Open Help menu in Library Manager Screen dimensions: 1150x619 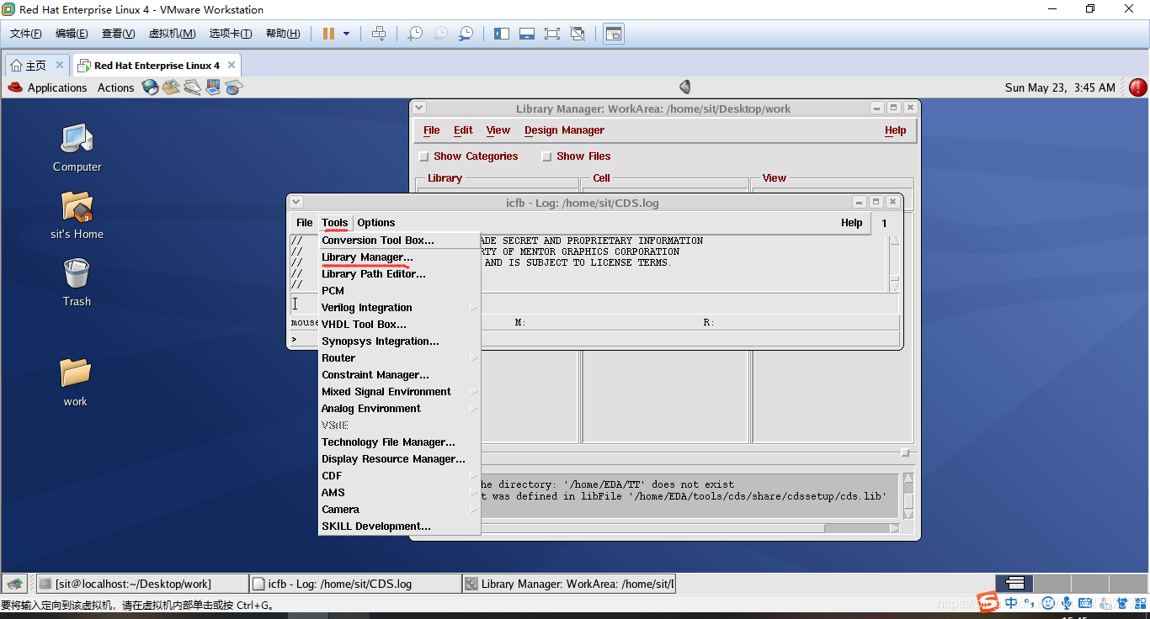(895, 130)
